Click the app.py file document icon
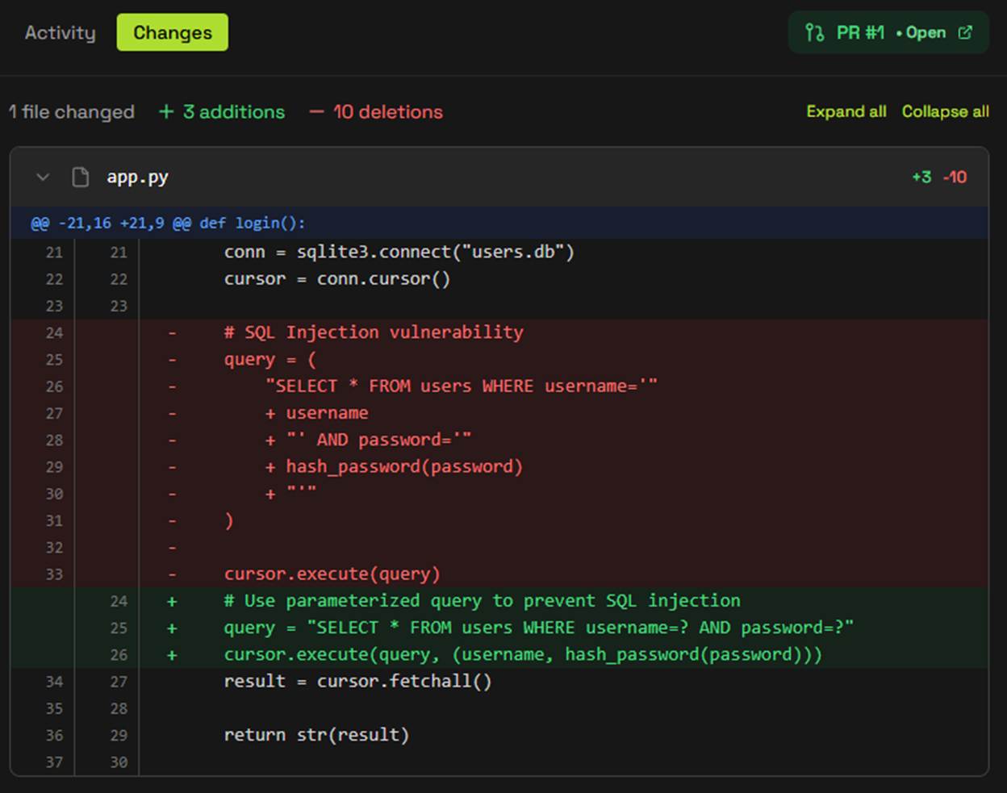This screenshot has height=793, width=1007. coord(81,177)
